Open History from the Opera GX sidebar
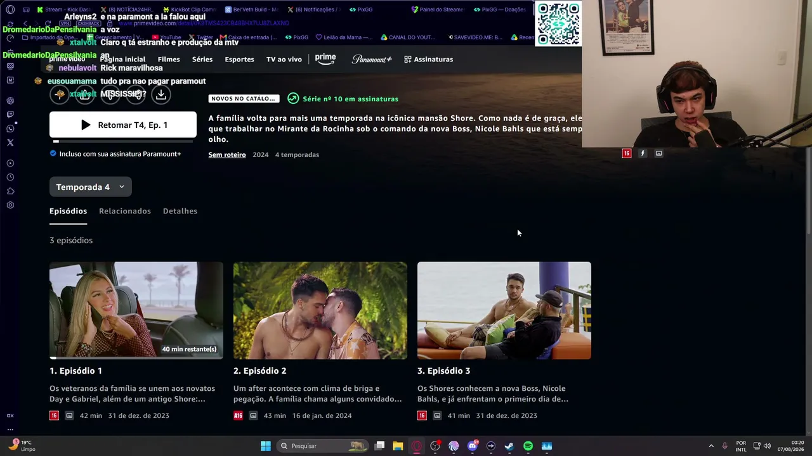Image resolution: width=812 pixels, height=456 pixels. pos(10,177)
